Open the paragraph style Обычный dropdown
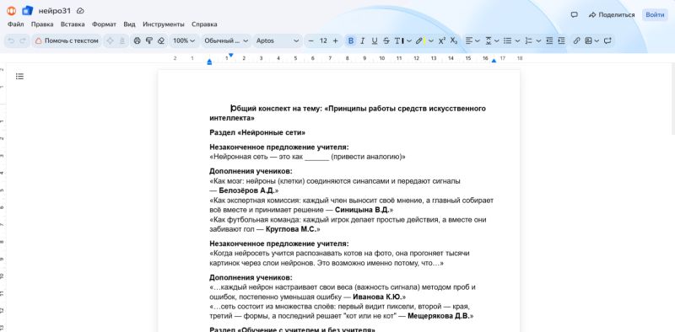The image size is (675, 332). [x=226, y=40]
